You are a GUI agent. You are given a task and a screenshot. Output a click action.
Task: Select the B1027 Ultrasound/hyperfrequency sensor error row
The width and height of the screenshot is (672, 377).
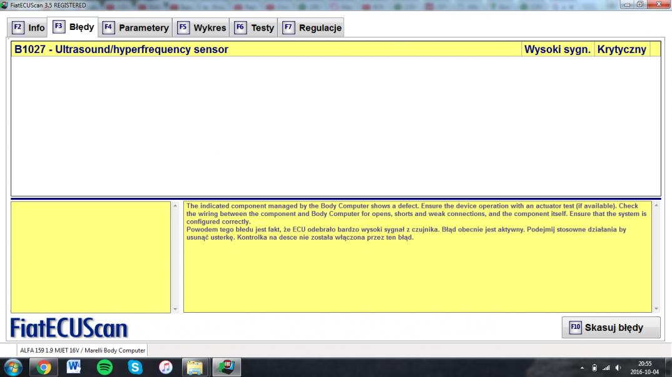[x=335, y=49]
